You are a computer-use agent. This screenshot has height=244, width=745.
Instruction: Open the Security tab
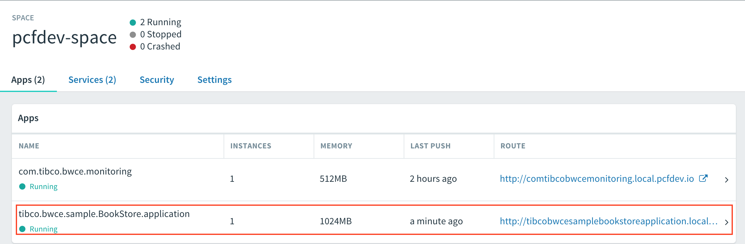tap(157, 80)
